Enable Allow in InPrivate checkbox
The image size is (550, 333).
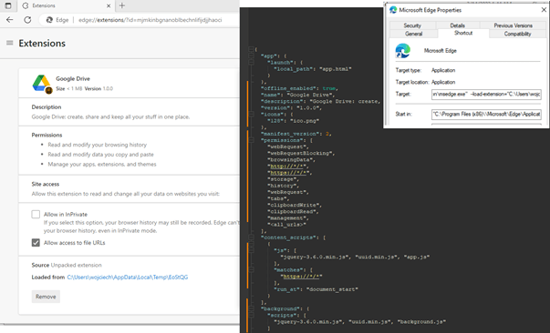pyautogui.click(x=36, y=214)
